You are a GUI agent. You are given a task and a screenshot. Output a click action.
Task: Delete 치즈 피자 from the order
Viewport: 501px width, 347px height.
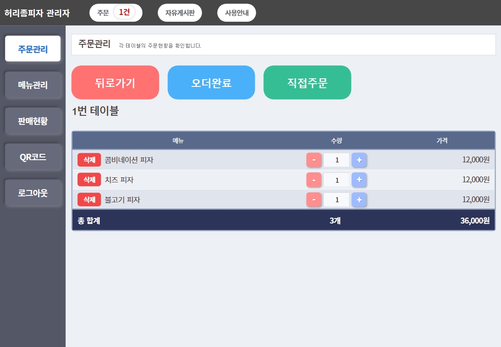tap(89, 180)
